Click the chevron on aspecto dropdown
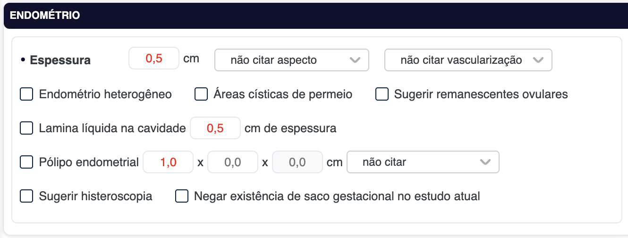The height and width of the screenshot is (238, 628). [354, 60]
